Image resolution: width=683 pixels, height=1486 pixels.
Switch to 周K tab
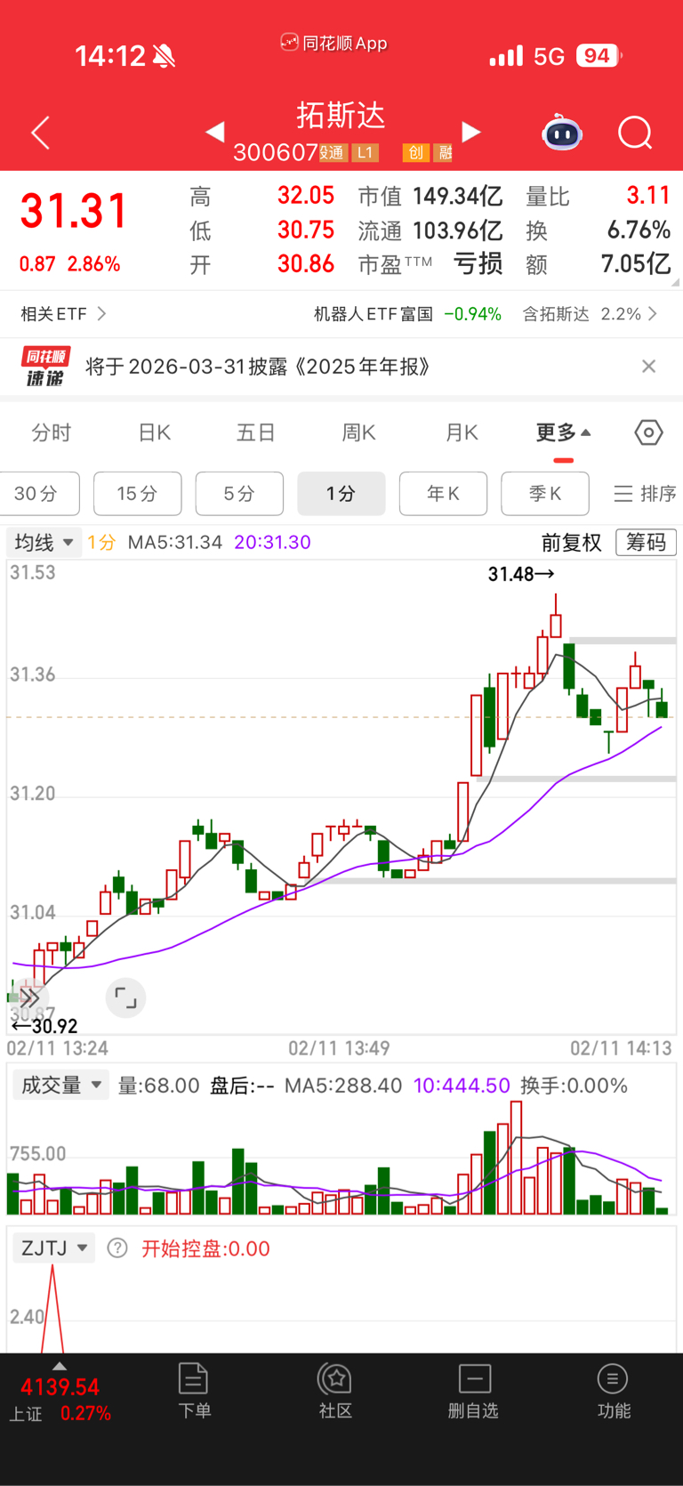tap(358, 433)
